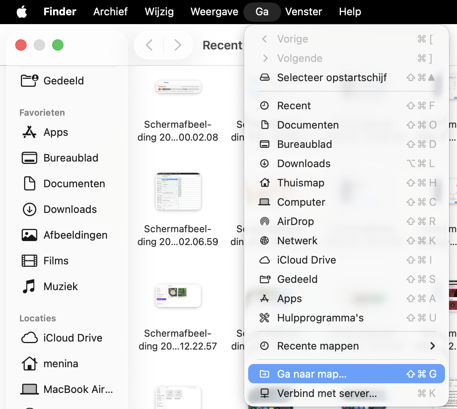Open the Schermafbeelding 02.06.59 thumbnail
This screenshot has height=409, width=457.
[178, 191]
